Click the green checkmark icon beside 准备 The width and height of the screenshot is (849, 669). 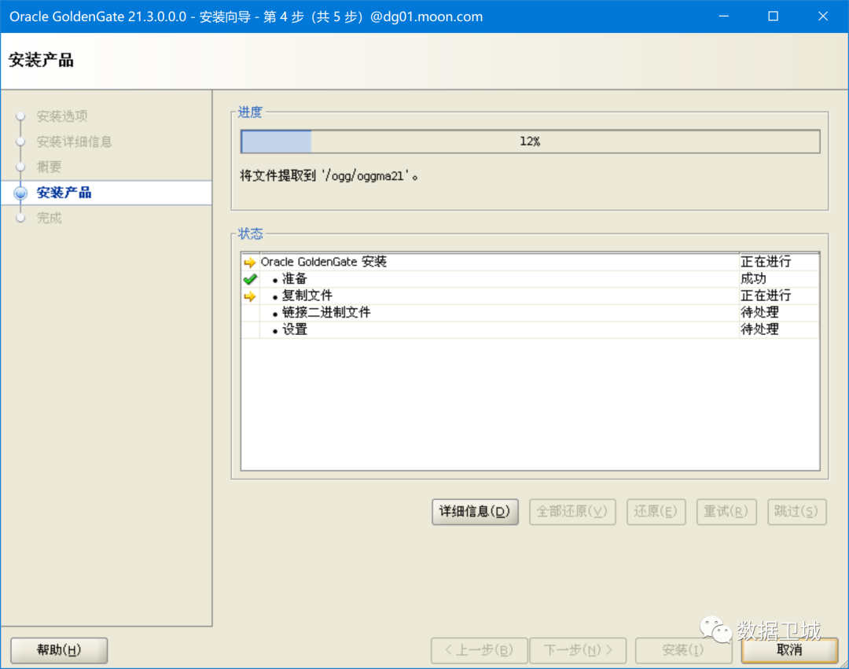(x=250, y=279)
